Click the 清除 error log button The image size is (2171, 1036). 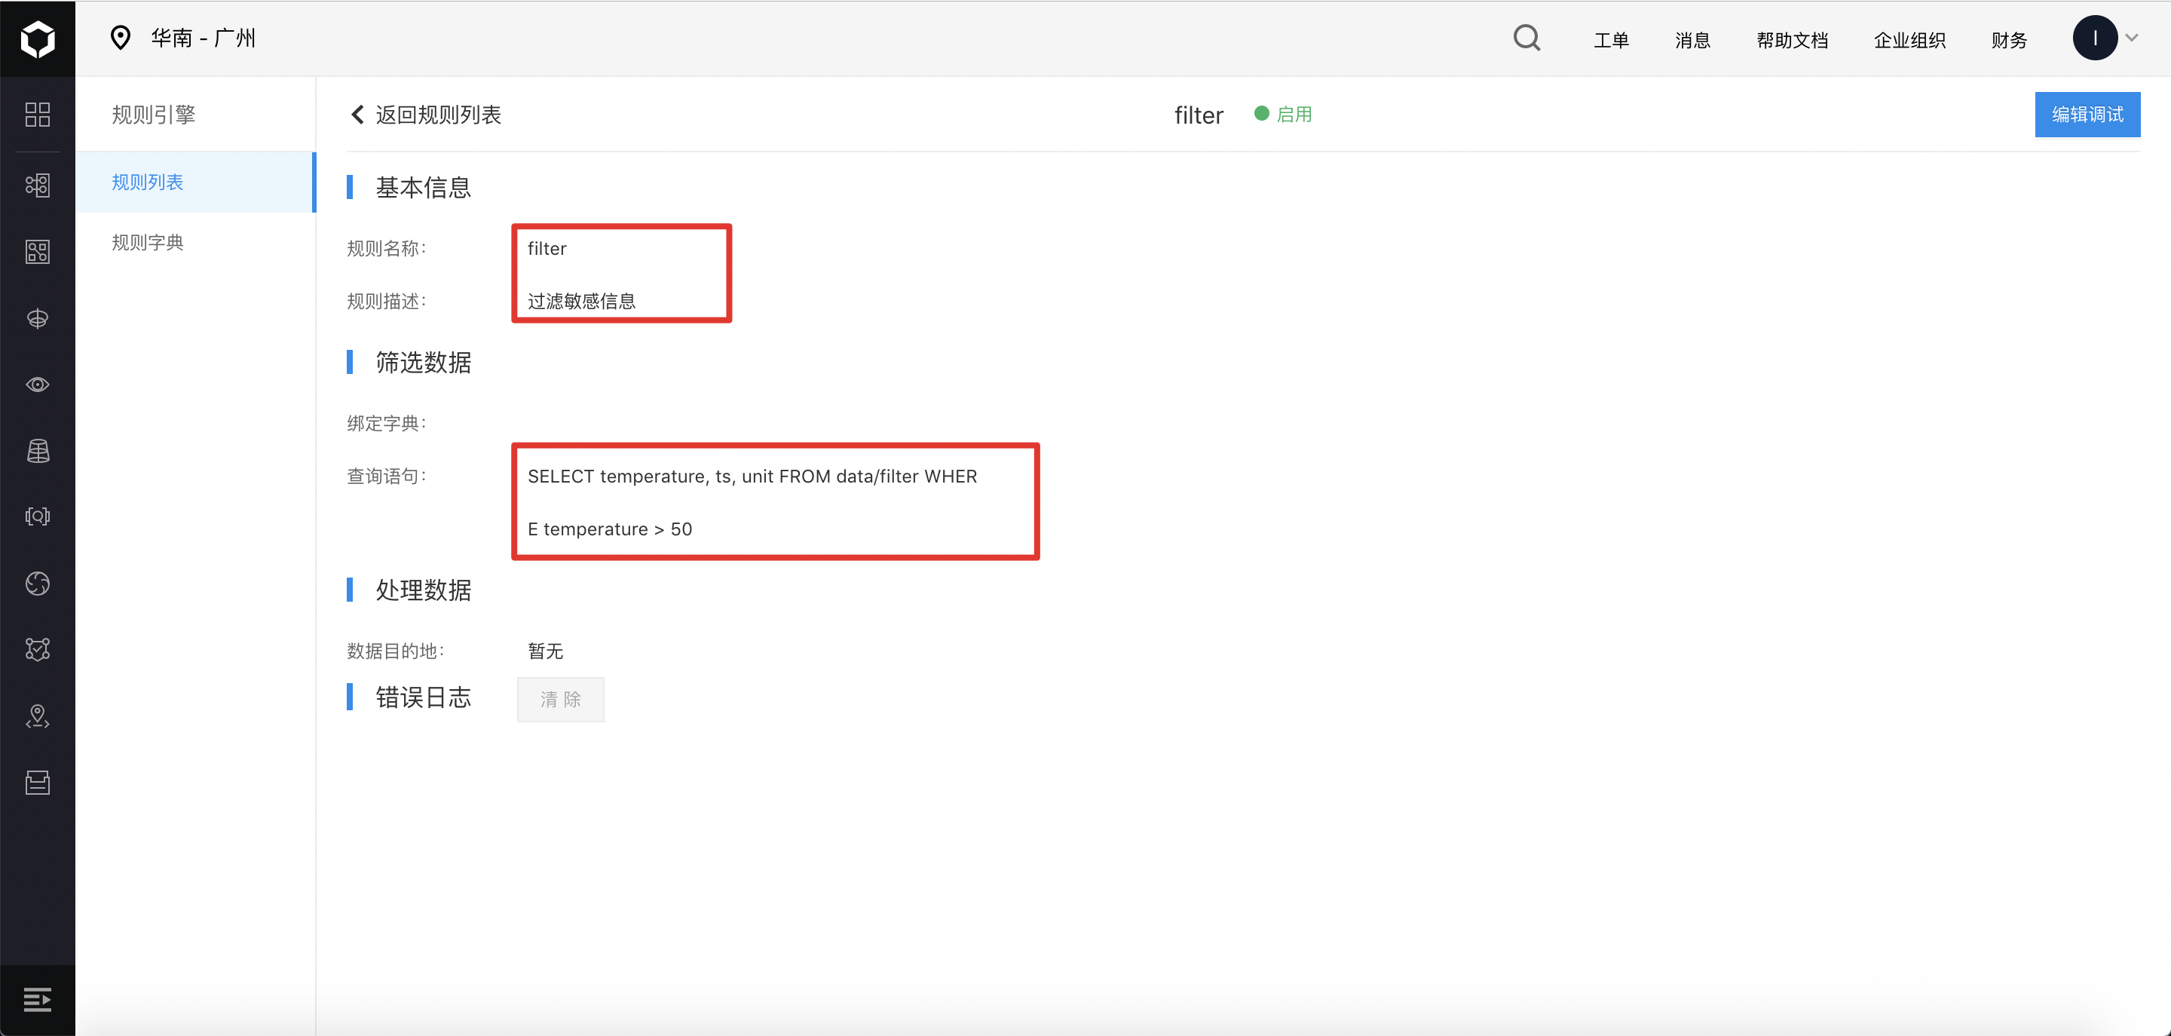[x=560, y=700]
